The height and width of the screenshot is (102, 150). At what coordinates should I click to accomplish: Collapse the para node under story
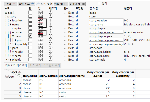(11, 48)
